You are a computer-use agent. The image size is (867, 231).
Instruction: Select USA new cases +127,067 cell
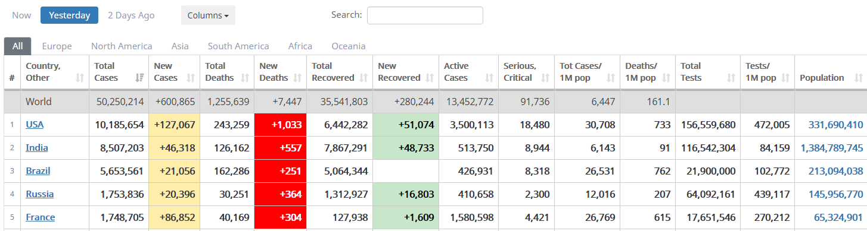pos(175,125)
